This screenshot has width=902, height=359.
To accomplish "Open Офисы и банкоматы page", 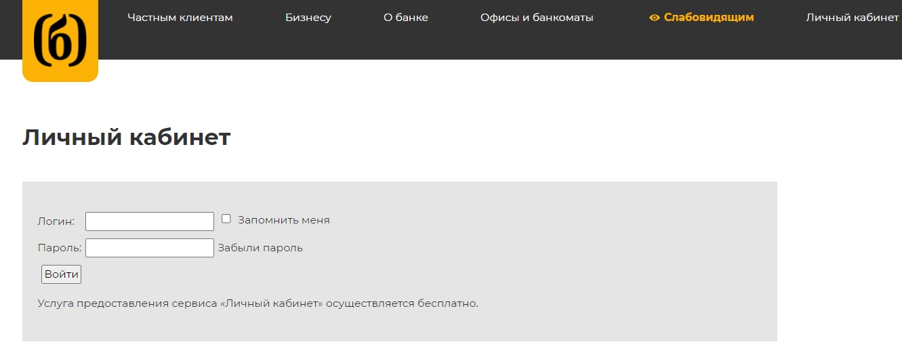I will point(537,18).
